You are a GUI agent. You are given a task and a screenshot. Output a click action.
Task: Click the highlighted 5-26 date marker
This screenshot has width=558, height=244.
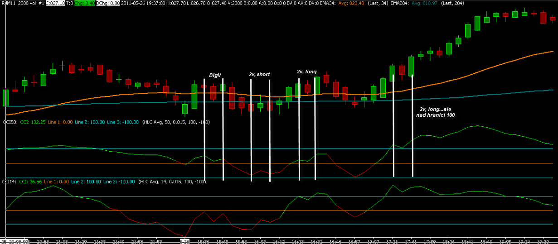click(184, 241)
